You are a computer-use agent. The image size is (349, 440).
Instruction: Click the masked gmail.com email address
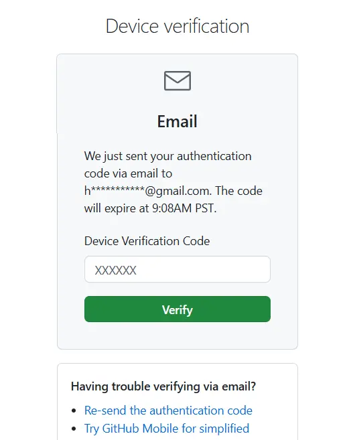pos(147,191)
